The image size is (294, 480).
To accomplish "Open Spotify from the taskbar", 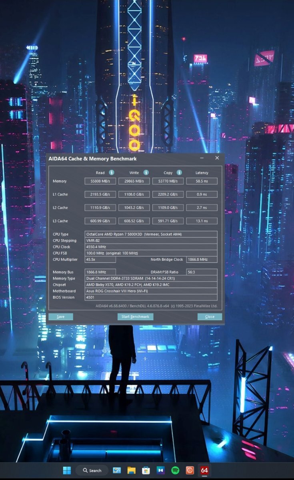I will (175, 470).
